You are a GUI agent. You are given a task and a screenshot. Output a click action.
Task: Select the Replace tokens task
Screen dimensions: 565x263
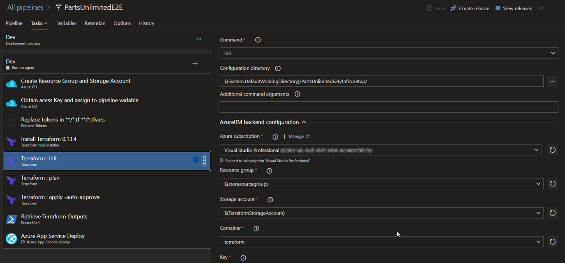click(107, 122)
